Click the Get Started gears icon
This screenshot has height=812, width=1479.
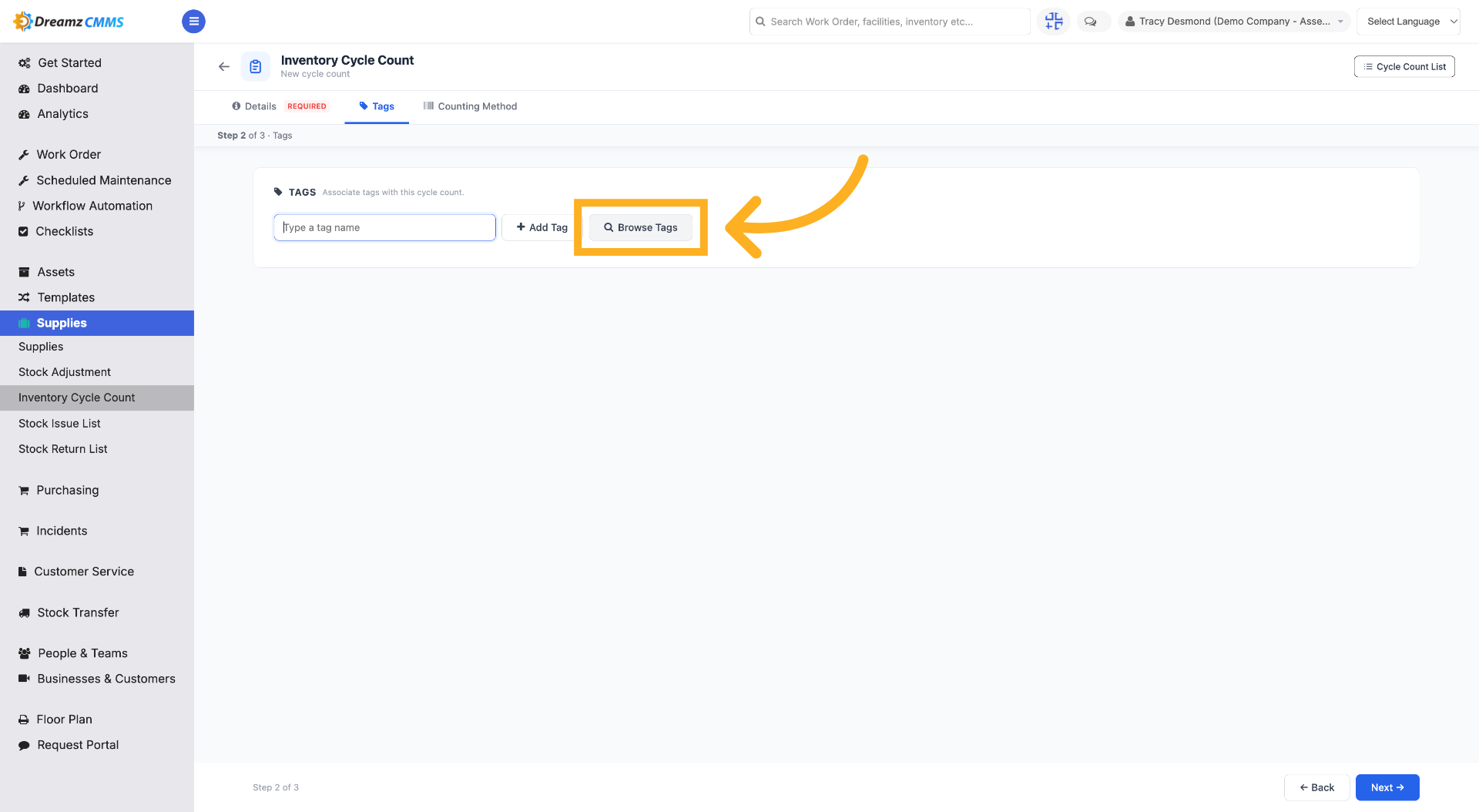[25, 63]
